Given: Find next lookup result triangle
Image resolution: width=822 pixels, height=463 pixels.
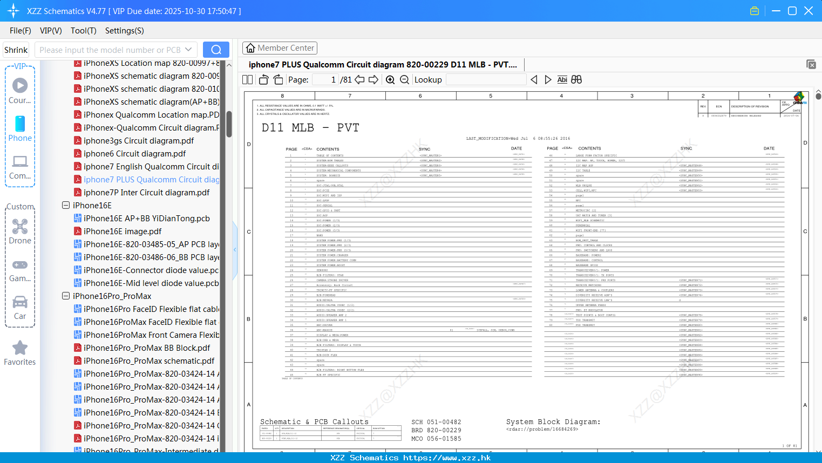Looking at the screenshot, I should coord(548,80).
